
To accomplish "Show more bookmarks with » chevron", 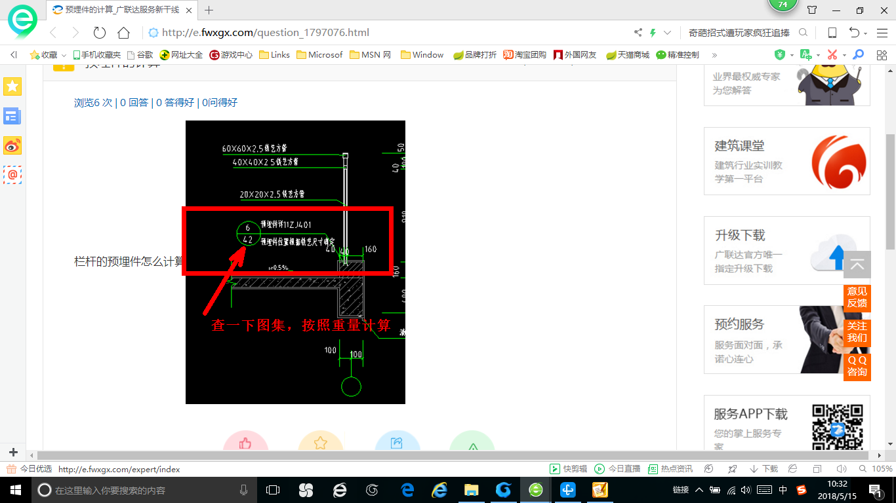I will (x=714, y=55).
